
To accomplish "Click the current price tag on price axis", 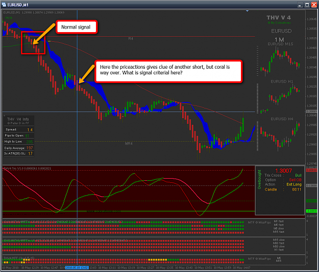I will click(x=311, y=112).
